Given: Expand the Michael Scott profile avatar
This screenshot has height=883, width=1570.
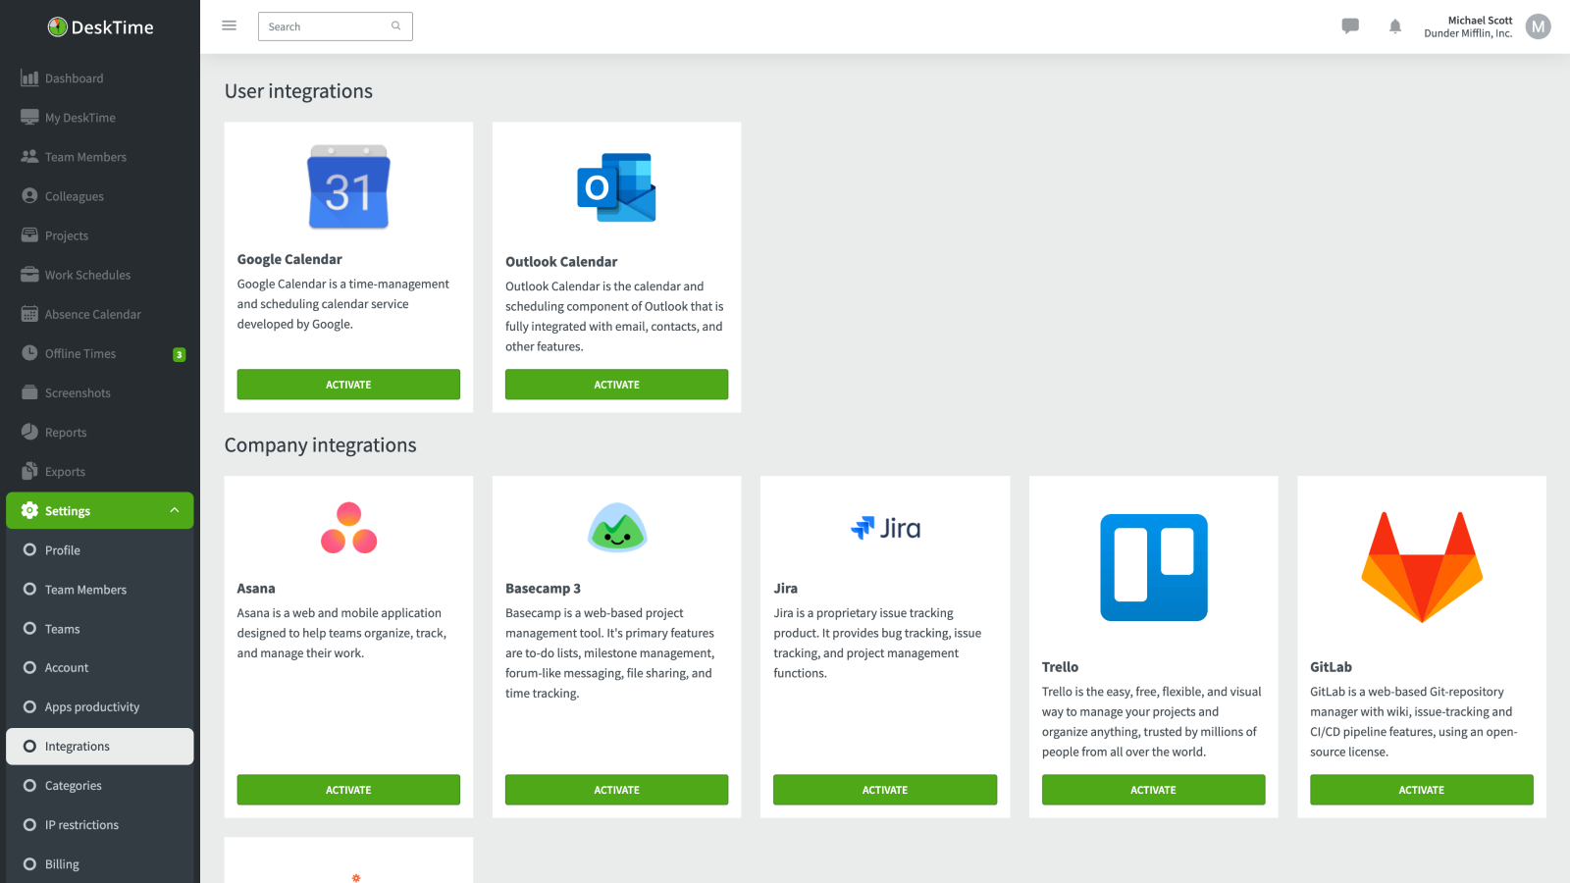Looking at the screenshot, I should [x=1538, y=26].
